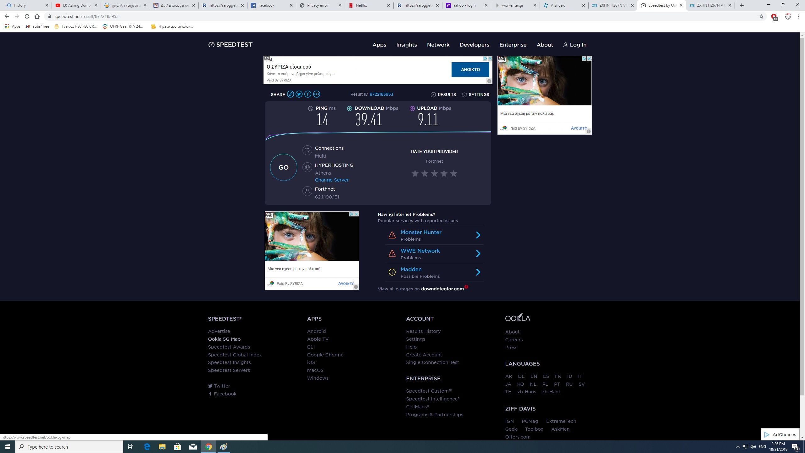Share the result on Twitter

pos(299,94)
